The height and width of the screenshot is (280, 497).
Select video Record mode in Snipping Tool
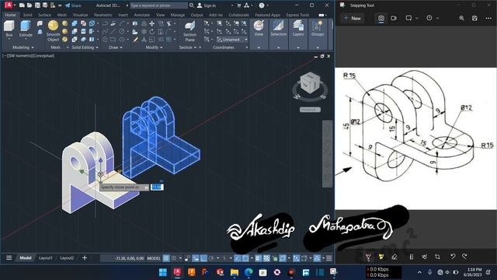(394, 18)
